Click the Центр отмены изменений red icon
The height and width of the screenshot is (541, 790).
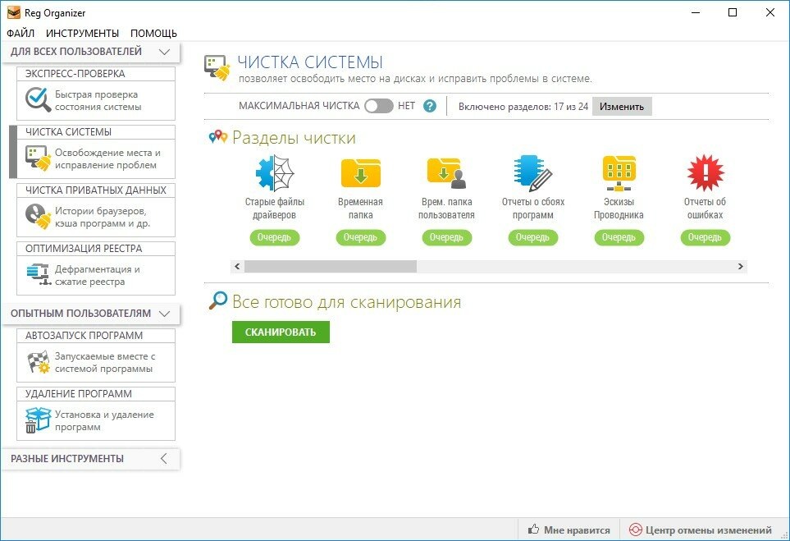(x=635, y=530)
